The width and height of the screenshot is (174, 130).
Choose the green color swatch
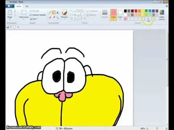tap(146, 11)
